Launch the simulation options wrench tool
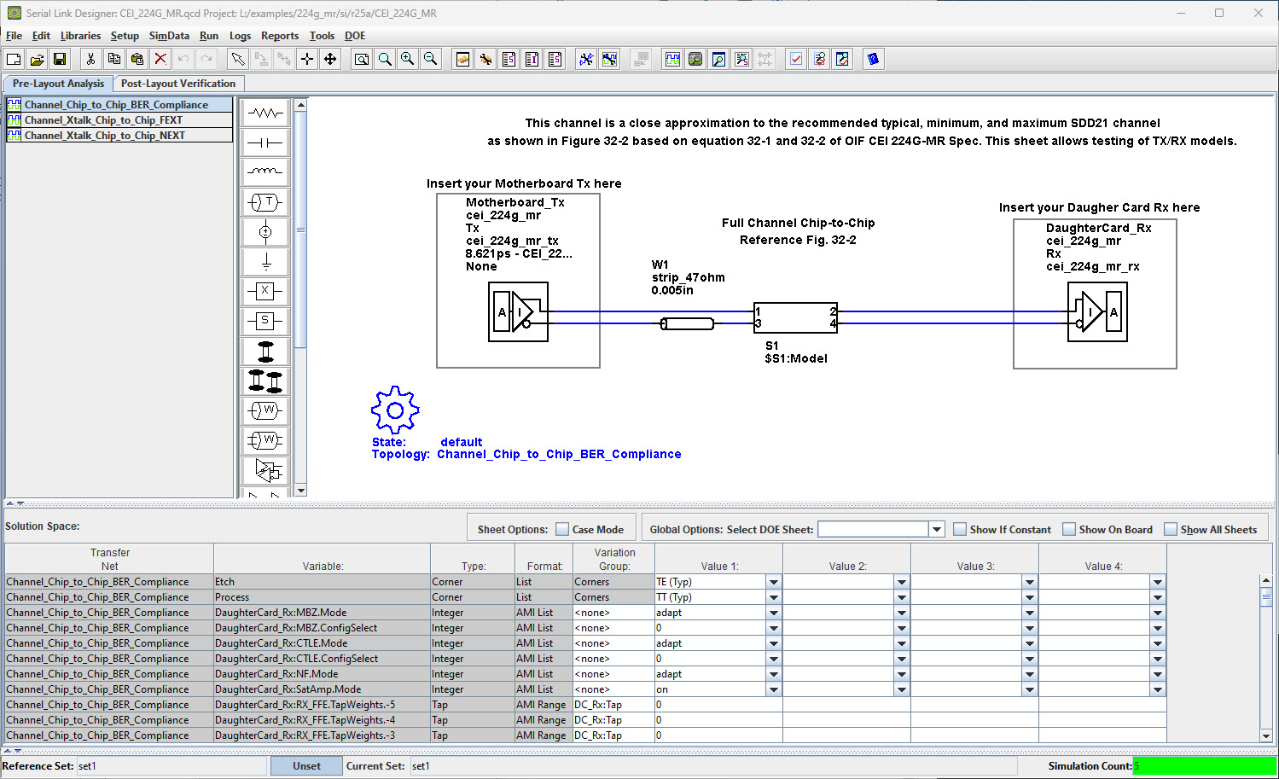 click(x=485, y=59)
